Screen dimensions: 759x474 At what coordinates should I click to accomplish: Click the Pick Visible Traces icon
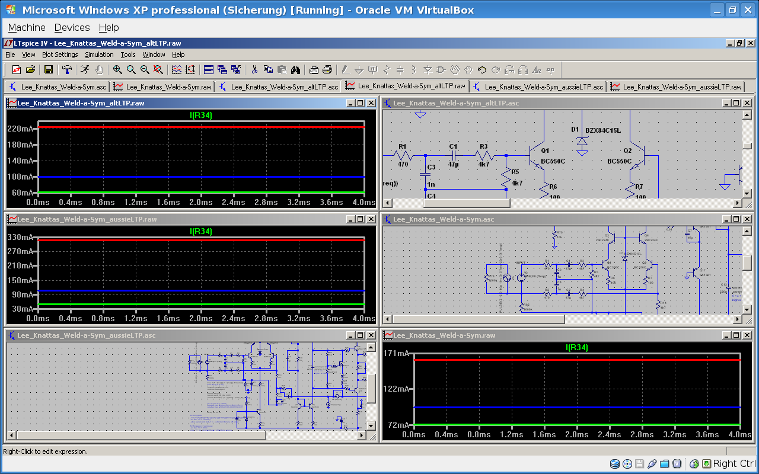click(177, 69)
